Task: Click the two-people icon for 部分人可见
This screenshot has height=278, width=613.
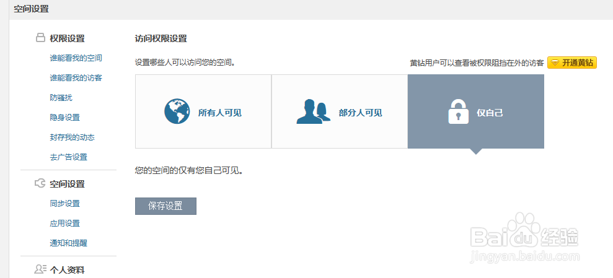Action: tap(314, 111)
